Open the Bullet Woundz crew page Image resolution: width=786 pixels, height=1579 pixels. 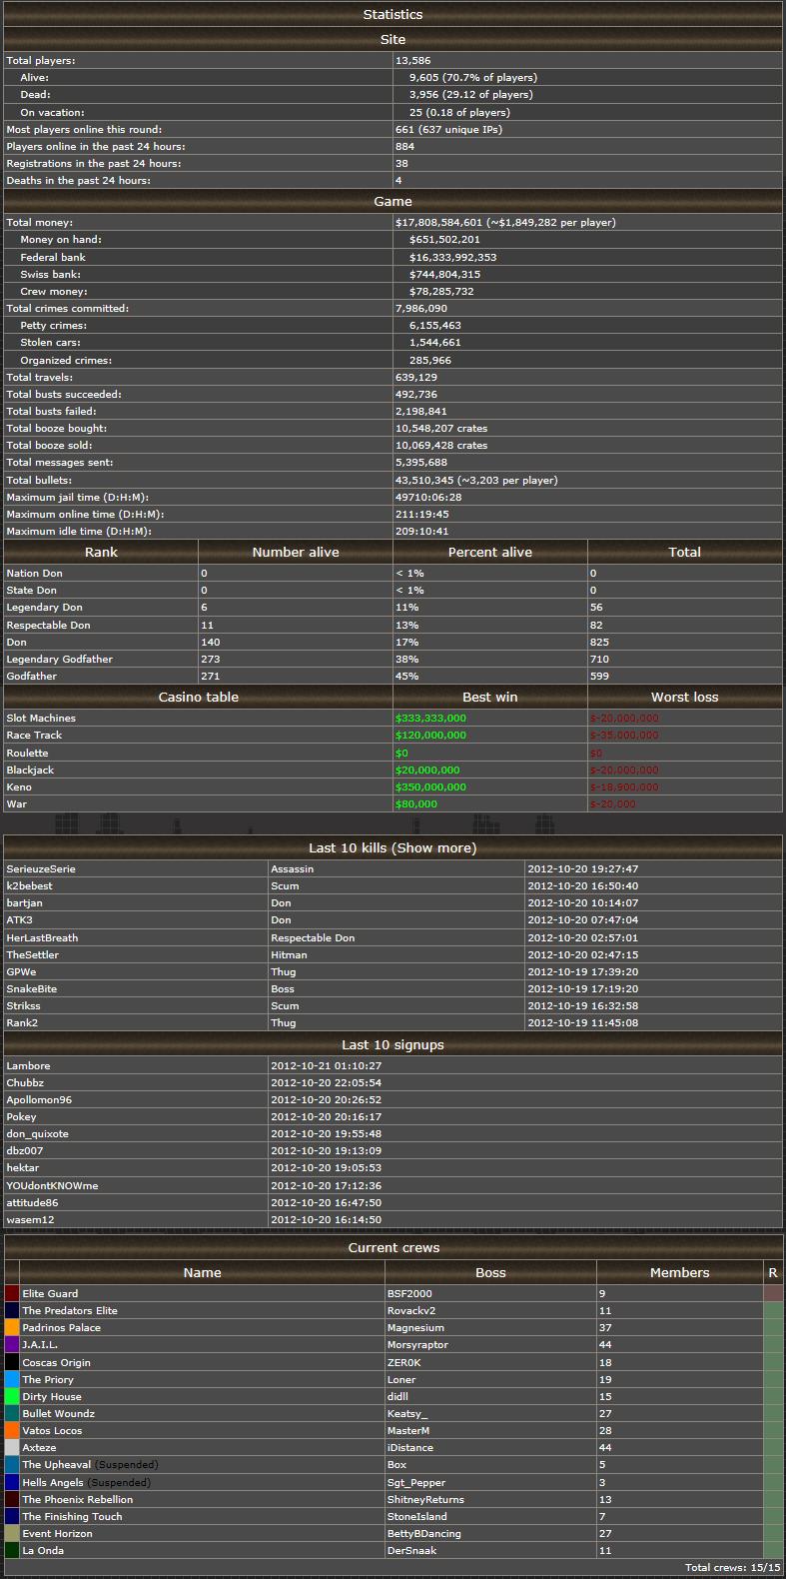(x=58, y=1413)
